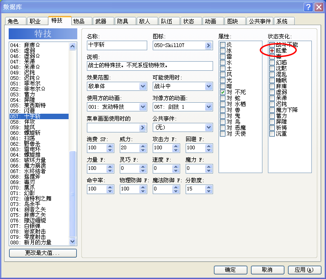Increase 灵巧 F value with up arrow
Viewport: 326px width, 279px height.
143,167
